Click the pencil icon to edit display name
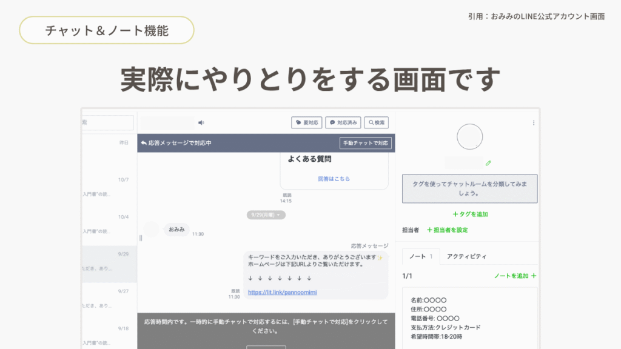This screenshot has height=349, width=621. (x=488, y=162)
